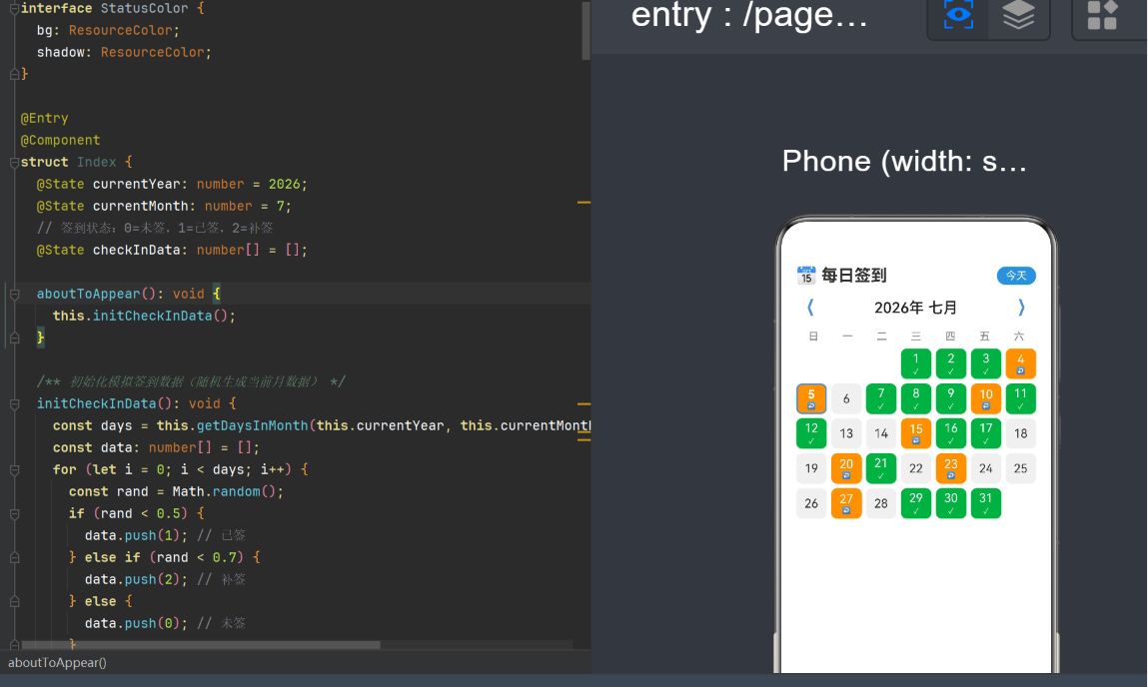Image resolution: width=1148 pixels, height=687 pixels.
Task: Select orange day 4 in the calendar
Action: point(1020,363)
